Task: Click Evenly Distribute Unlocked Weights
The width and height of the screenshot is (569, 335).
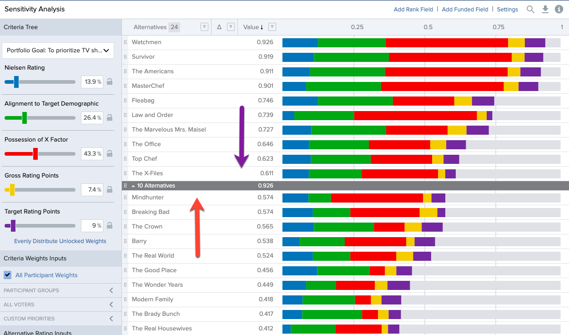Action: tap(60, 241)
